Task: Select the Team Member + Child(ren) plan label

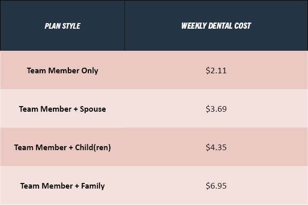Action: coord(63,148)
